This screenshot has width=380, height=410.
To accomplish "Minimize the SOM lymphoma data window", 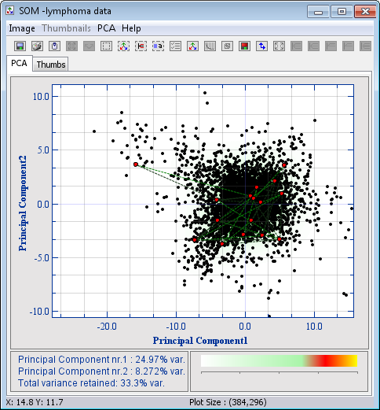I will click(x=318, y=12).
